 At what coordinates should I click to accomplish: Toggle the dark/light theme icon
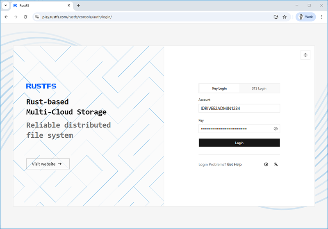(266, 164)
